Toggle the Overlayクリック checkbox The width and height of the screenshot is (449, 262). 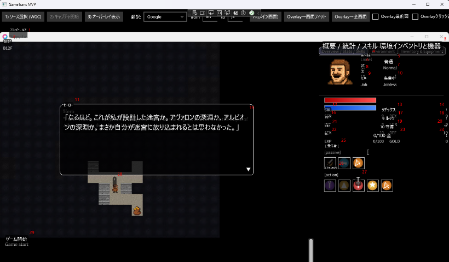[x=415, y=17]
